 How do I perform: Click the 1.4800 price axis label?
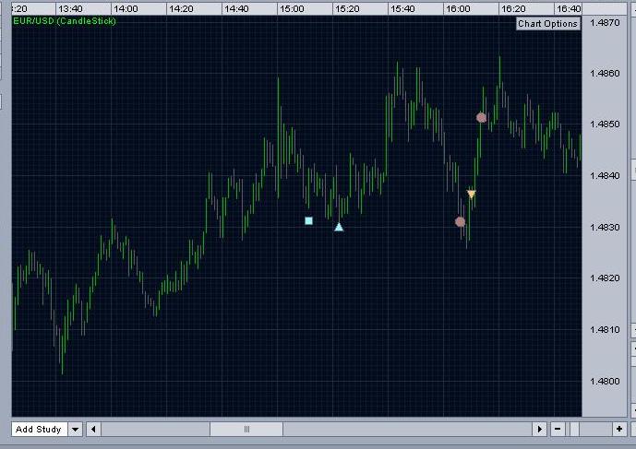click(605, 381)
